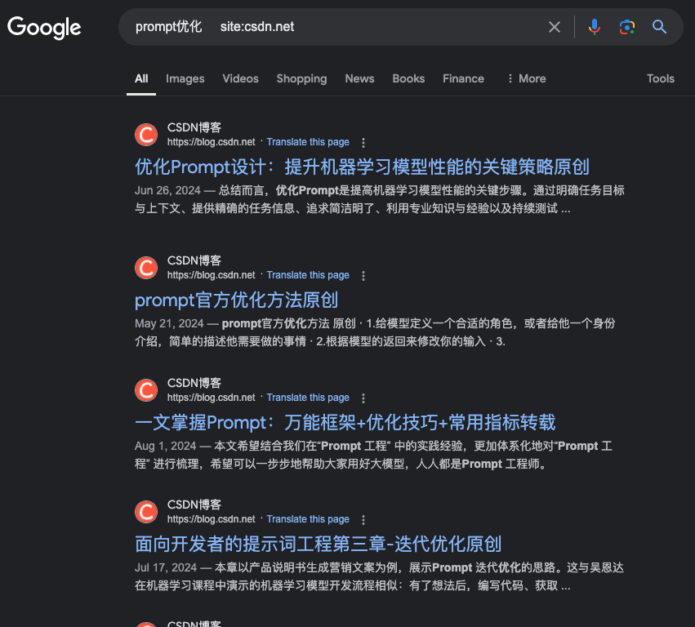Click 'Translate this page' on third result

click(308, 398)
